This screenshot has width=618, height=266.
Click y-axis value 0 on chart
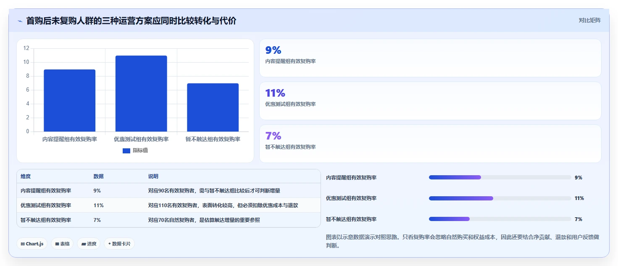pos(27,132)
